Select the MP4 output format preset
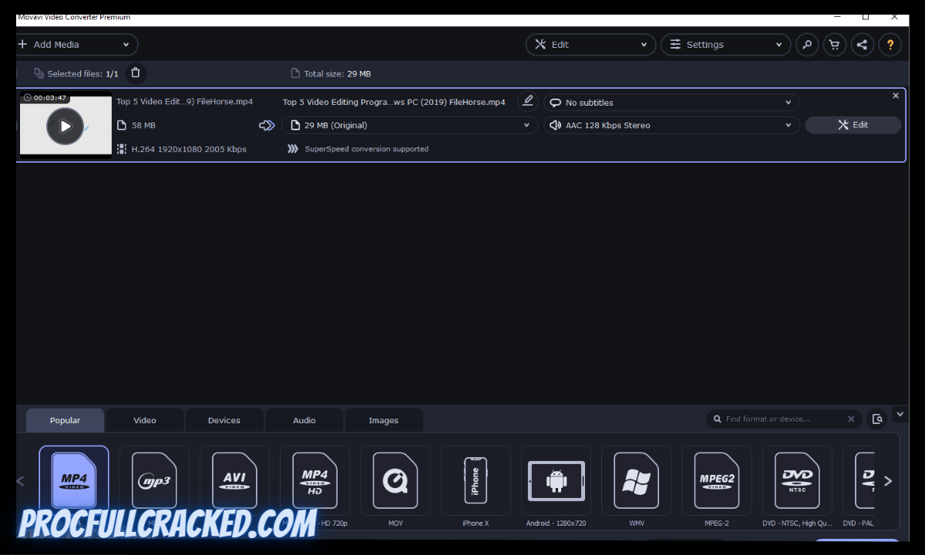The height and width of the screenshot is (555, 925). pyautogui.click(x=74, y=479)
